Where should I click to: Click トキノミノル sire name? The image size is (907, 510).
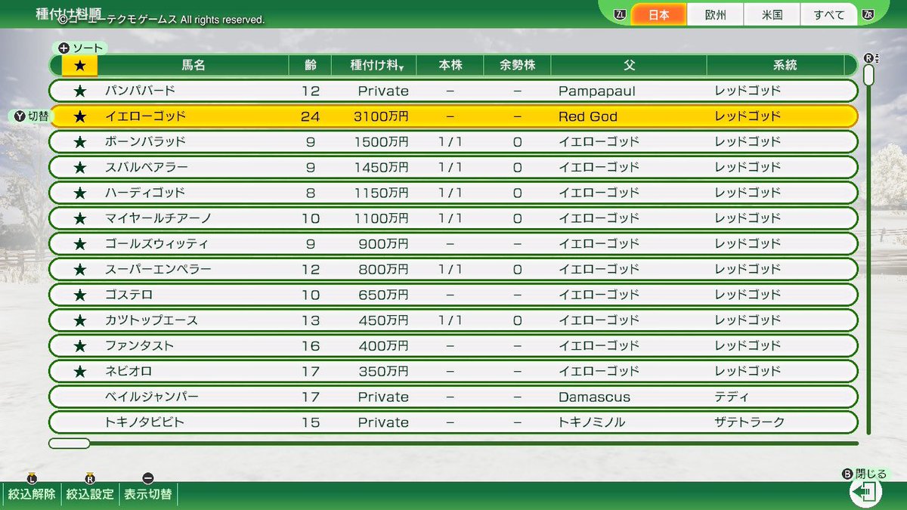[592, 422]
